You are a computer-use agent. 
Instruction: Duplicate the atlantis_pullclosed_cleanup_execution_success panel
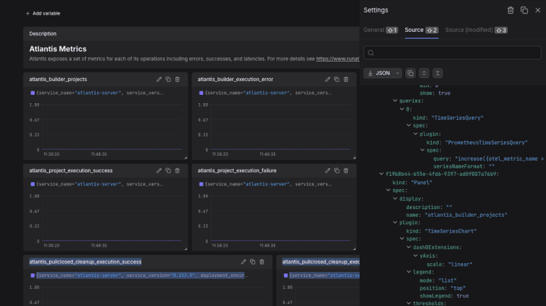252,262
